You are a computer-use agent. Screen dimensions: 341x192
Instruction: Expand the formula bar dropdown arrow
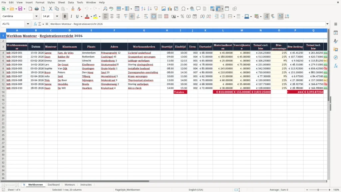coord(327,24)
